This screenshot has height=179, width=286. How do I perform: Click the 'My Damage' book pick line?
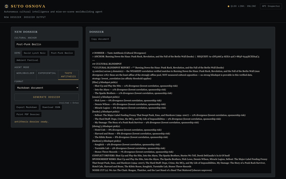point(147,123)
